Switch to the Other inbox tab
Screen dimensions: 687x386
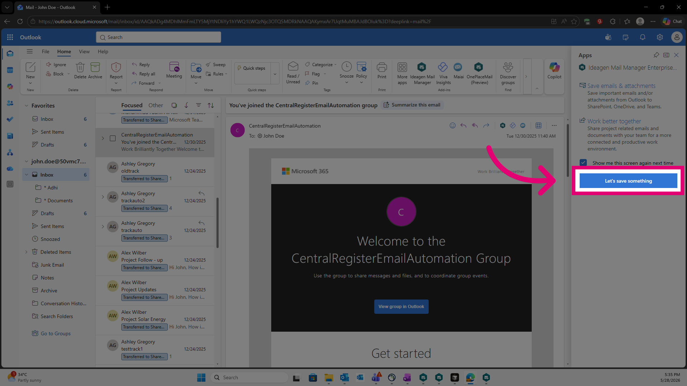click(156, 105)
